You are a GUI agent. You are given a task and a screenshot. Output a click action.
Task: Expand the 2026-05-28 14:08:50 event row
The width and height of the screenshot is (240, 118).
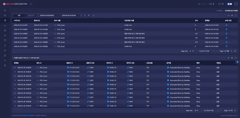15,67
